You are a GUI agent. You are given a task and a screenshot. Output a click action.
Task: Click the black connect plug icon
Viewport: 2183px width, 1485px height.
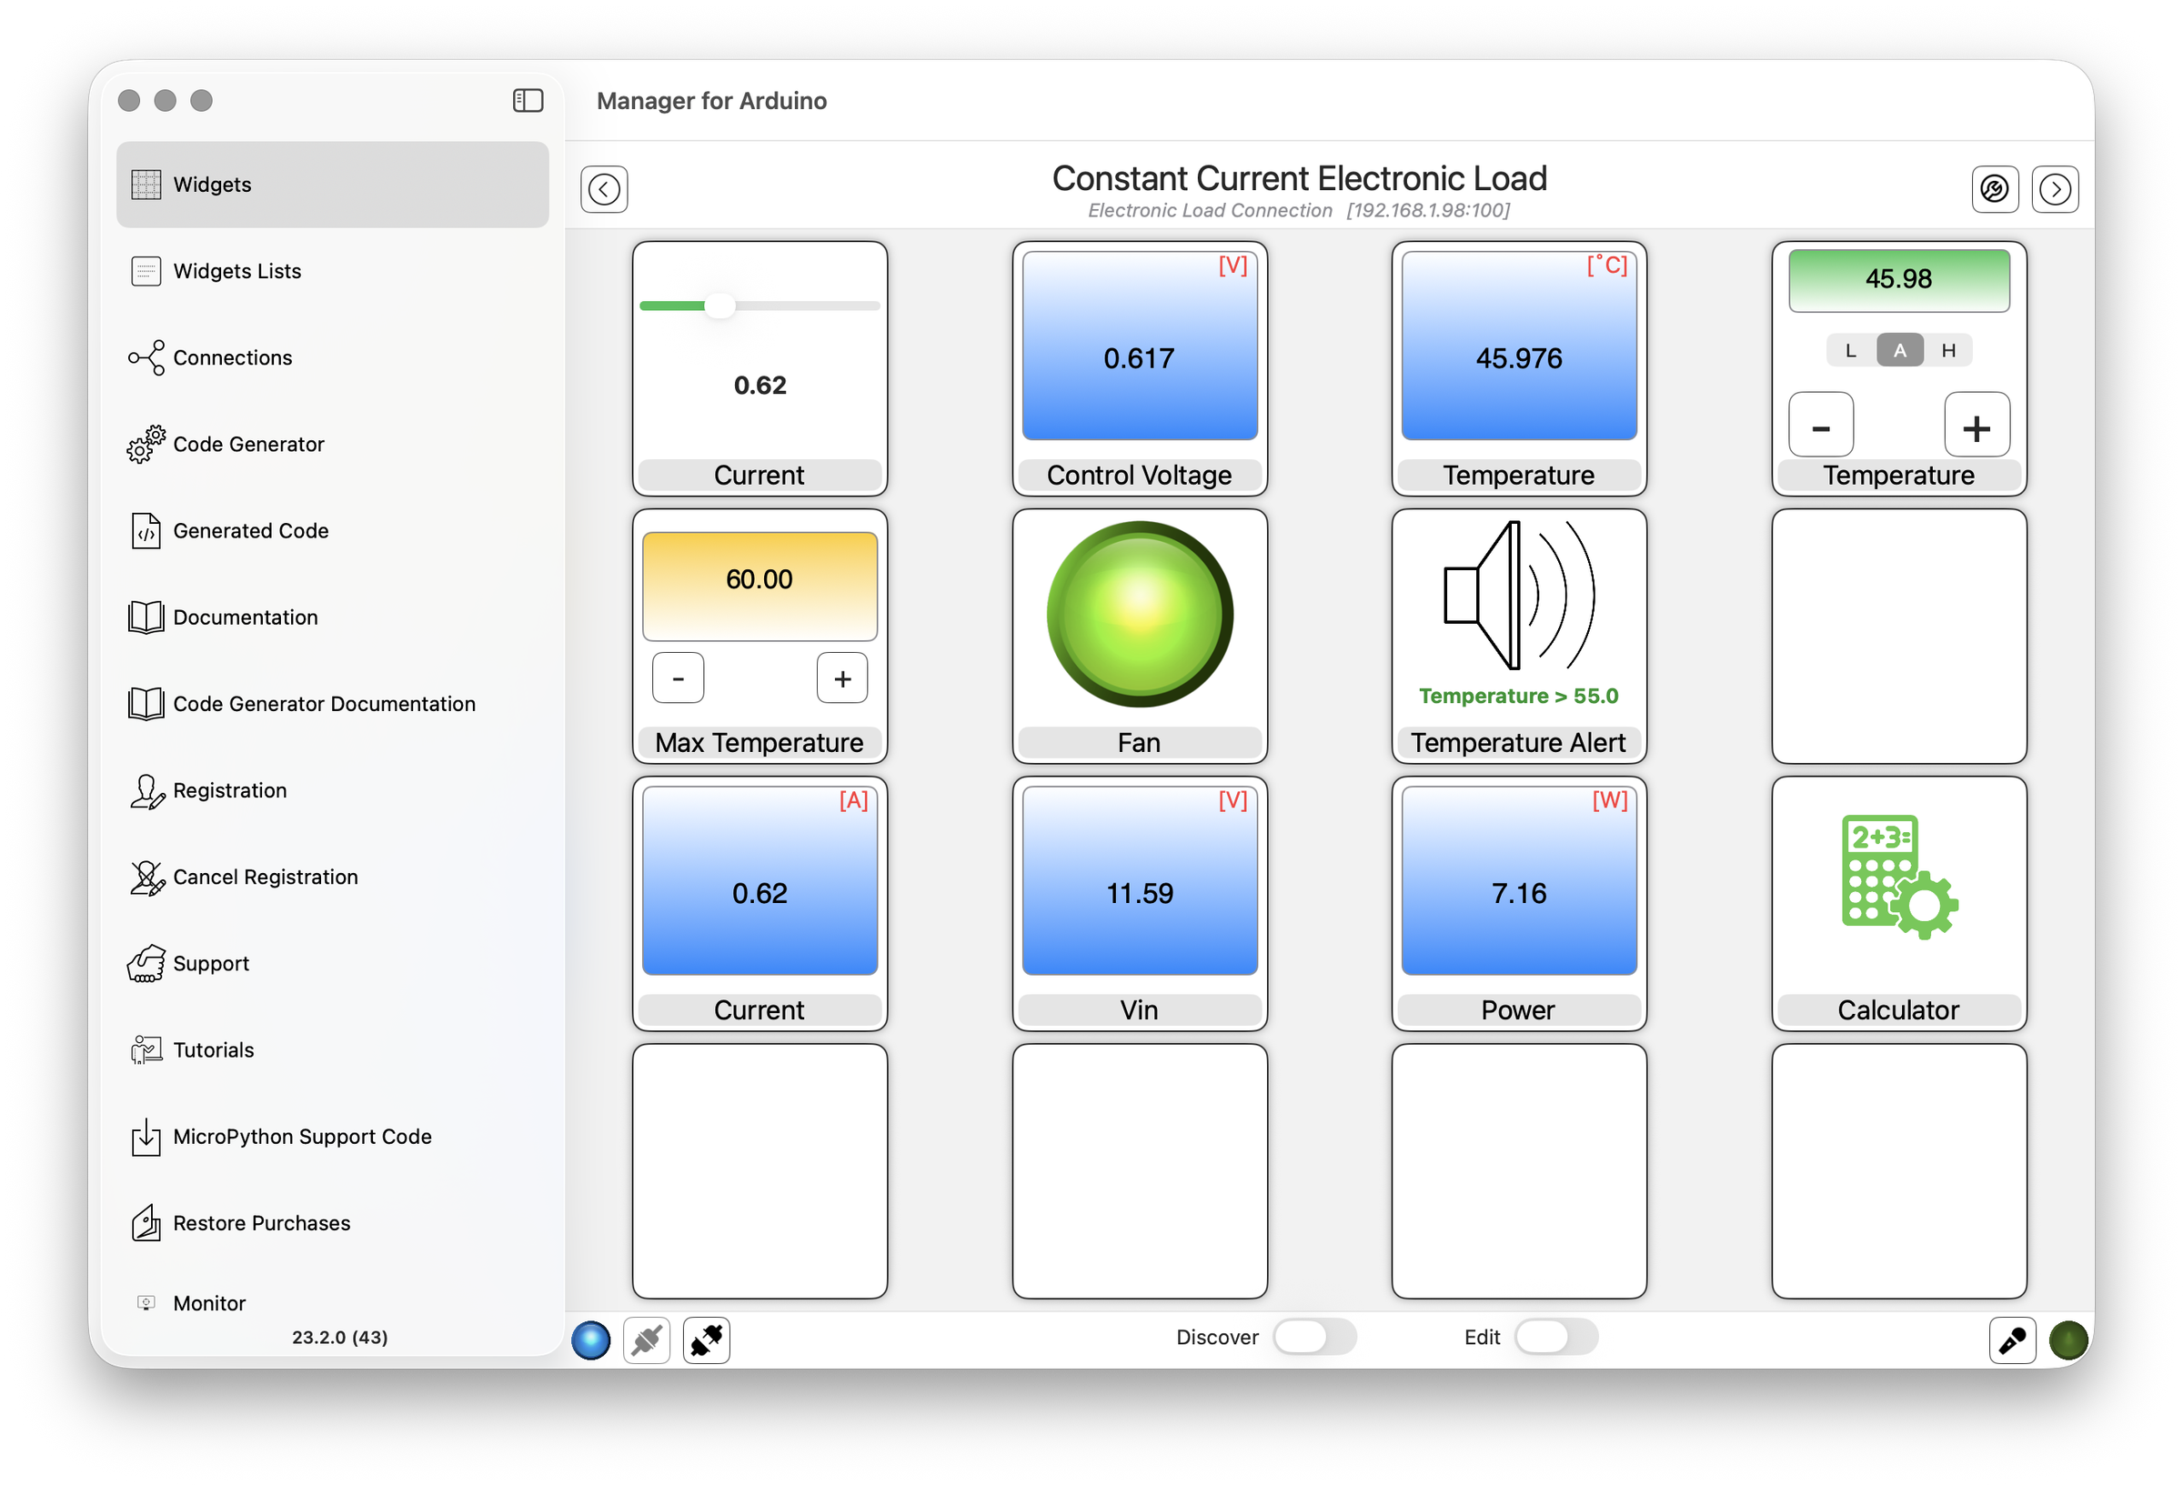707,1340
